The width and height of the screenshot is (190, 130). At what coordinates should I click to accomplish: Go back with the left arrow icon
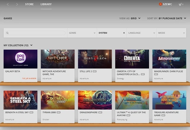coord(8,4)
